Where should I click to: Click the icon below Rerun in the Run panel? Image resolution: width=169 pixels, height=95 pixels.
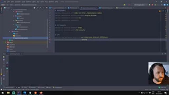[4, 60]
